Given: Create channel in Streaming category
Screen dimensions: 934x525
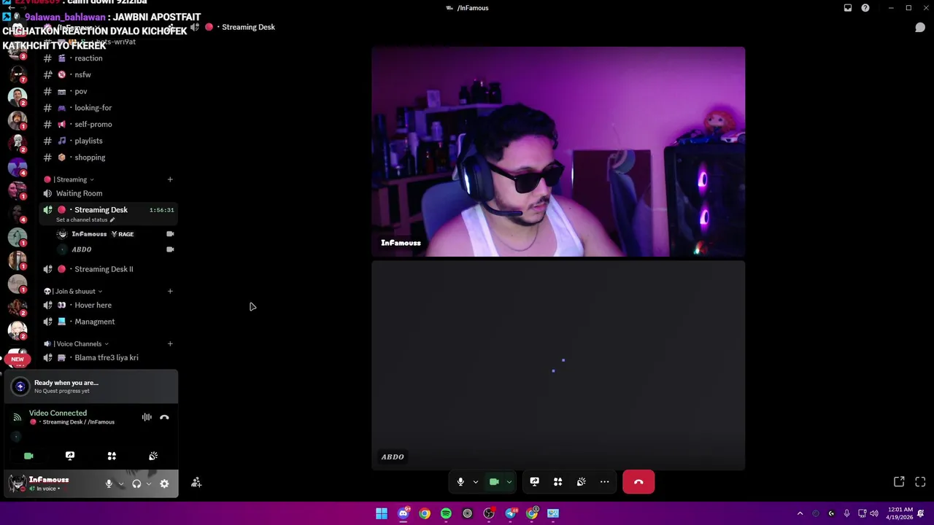Looking at the screenshot, I should [170, 179].
